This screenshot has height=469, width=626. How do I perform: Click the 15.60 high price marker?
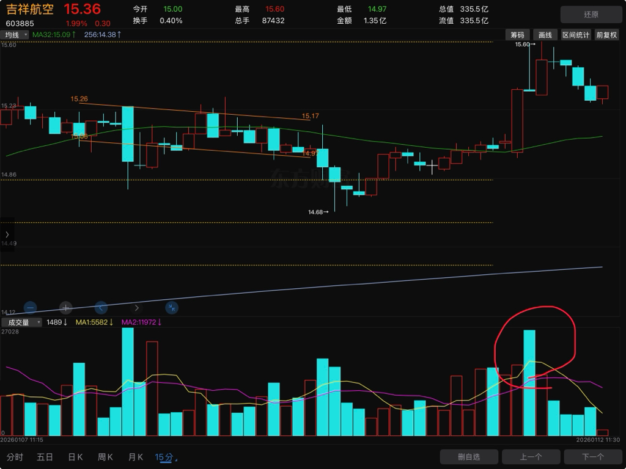click(525, 44)
